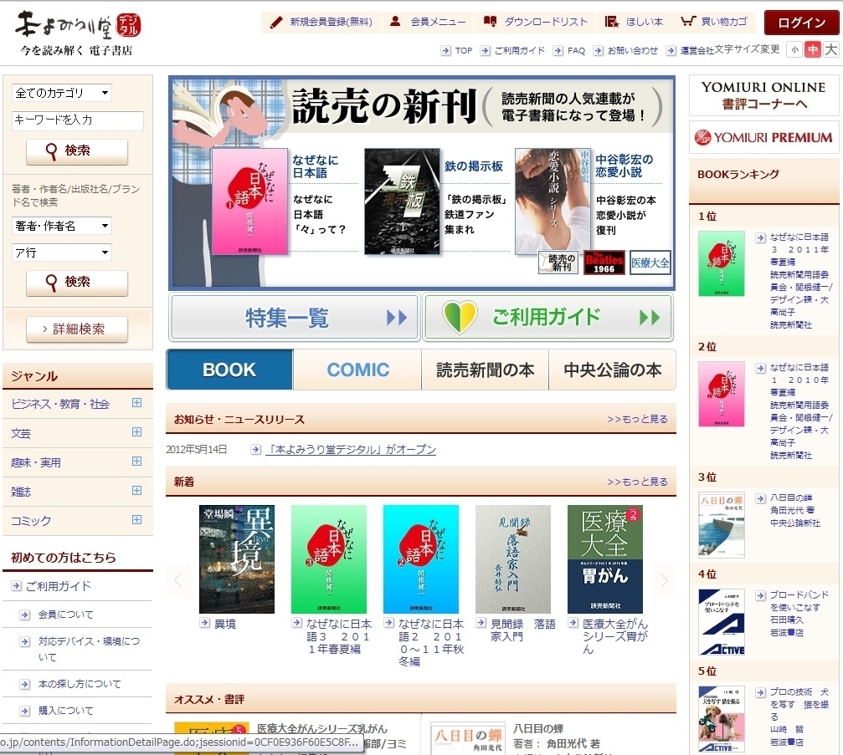Open the 著者・作者名 dropdown

62,226
